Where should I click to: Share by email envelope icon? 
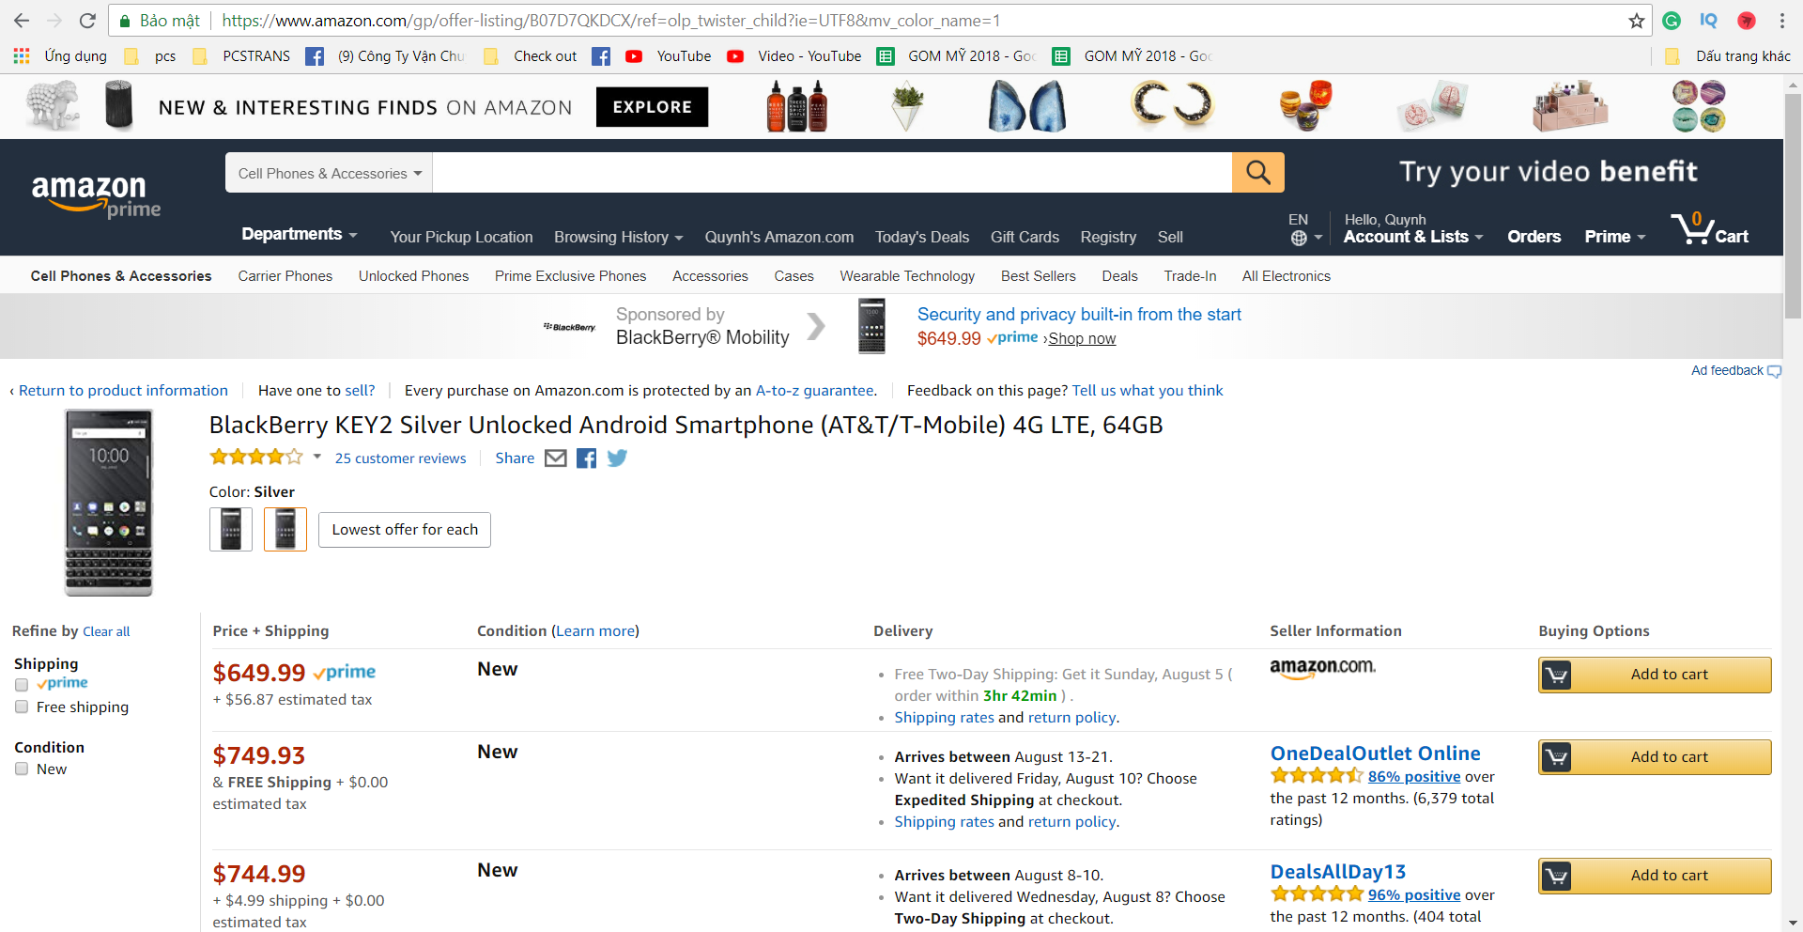pyautogui.click(x=556, y=458)
